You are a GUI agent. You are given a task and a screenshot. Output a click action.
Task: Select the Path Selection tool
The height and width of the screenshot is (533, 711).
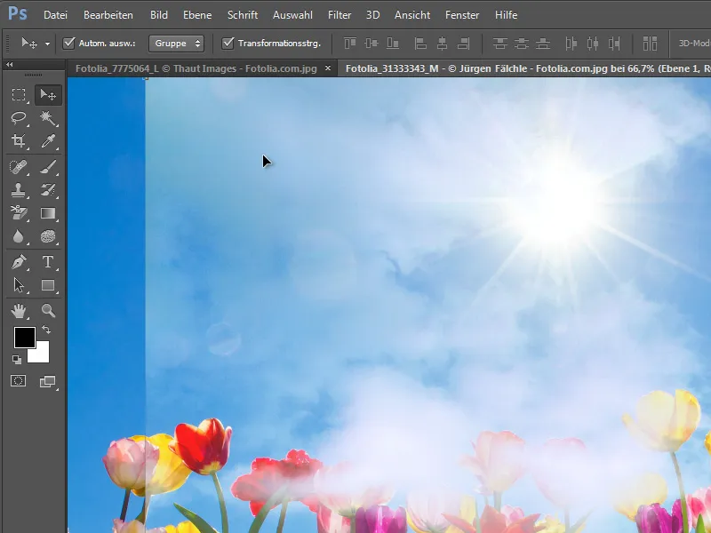[19, 285]
